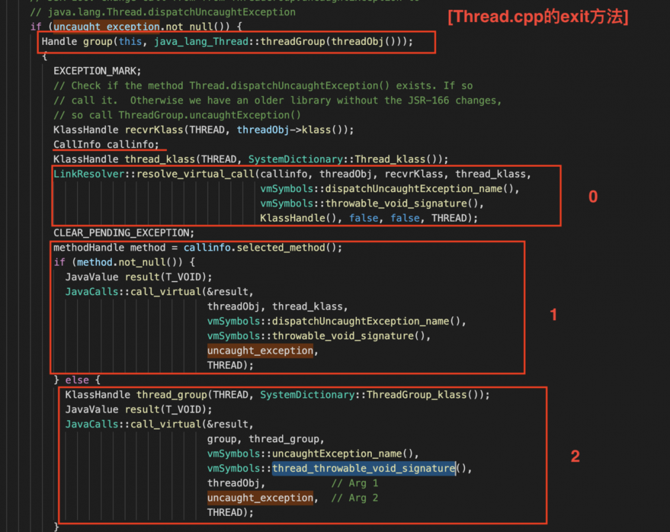Click 'KlassHandle thread_klass(THREAD' declaration
Screen dimensions: 670x532
pyautogui.click(x=145, y=159)
